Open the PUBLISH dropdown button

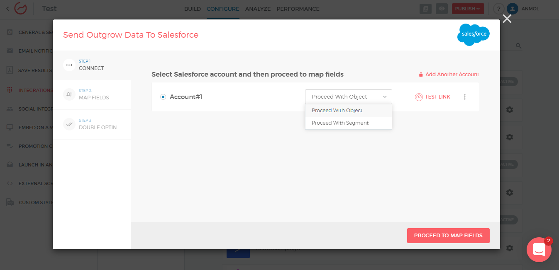468,9
